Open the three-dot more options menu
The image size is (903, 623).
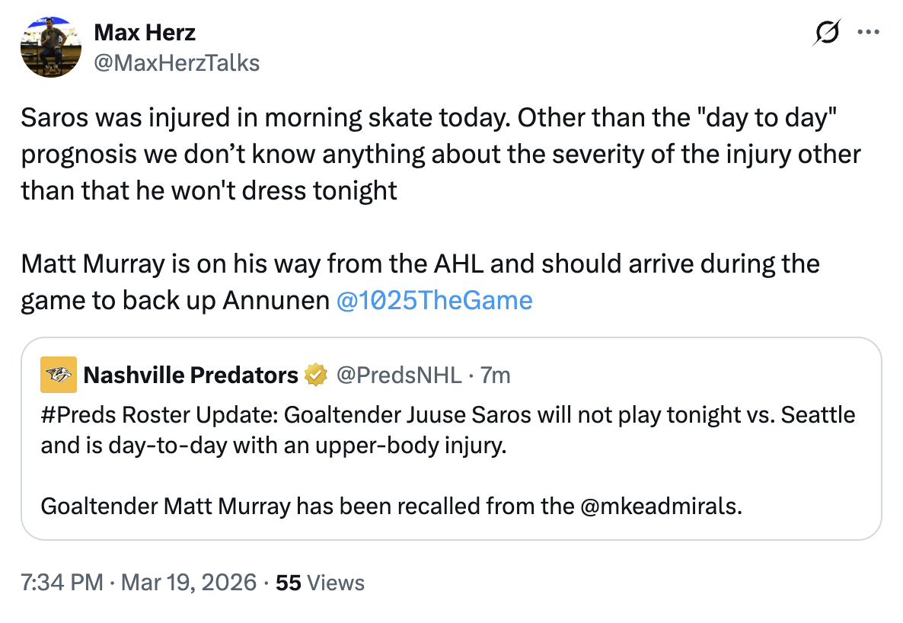tap(868, 33)
